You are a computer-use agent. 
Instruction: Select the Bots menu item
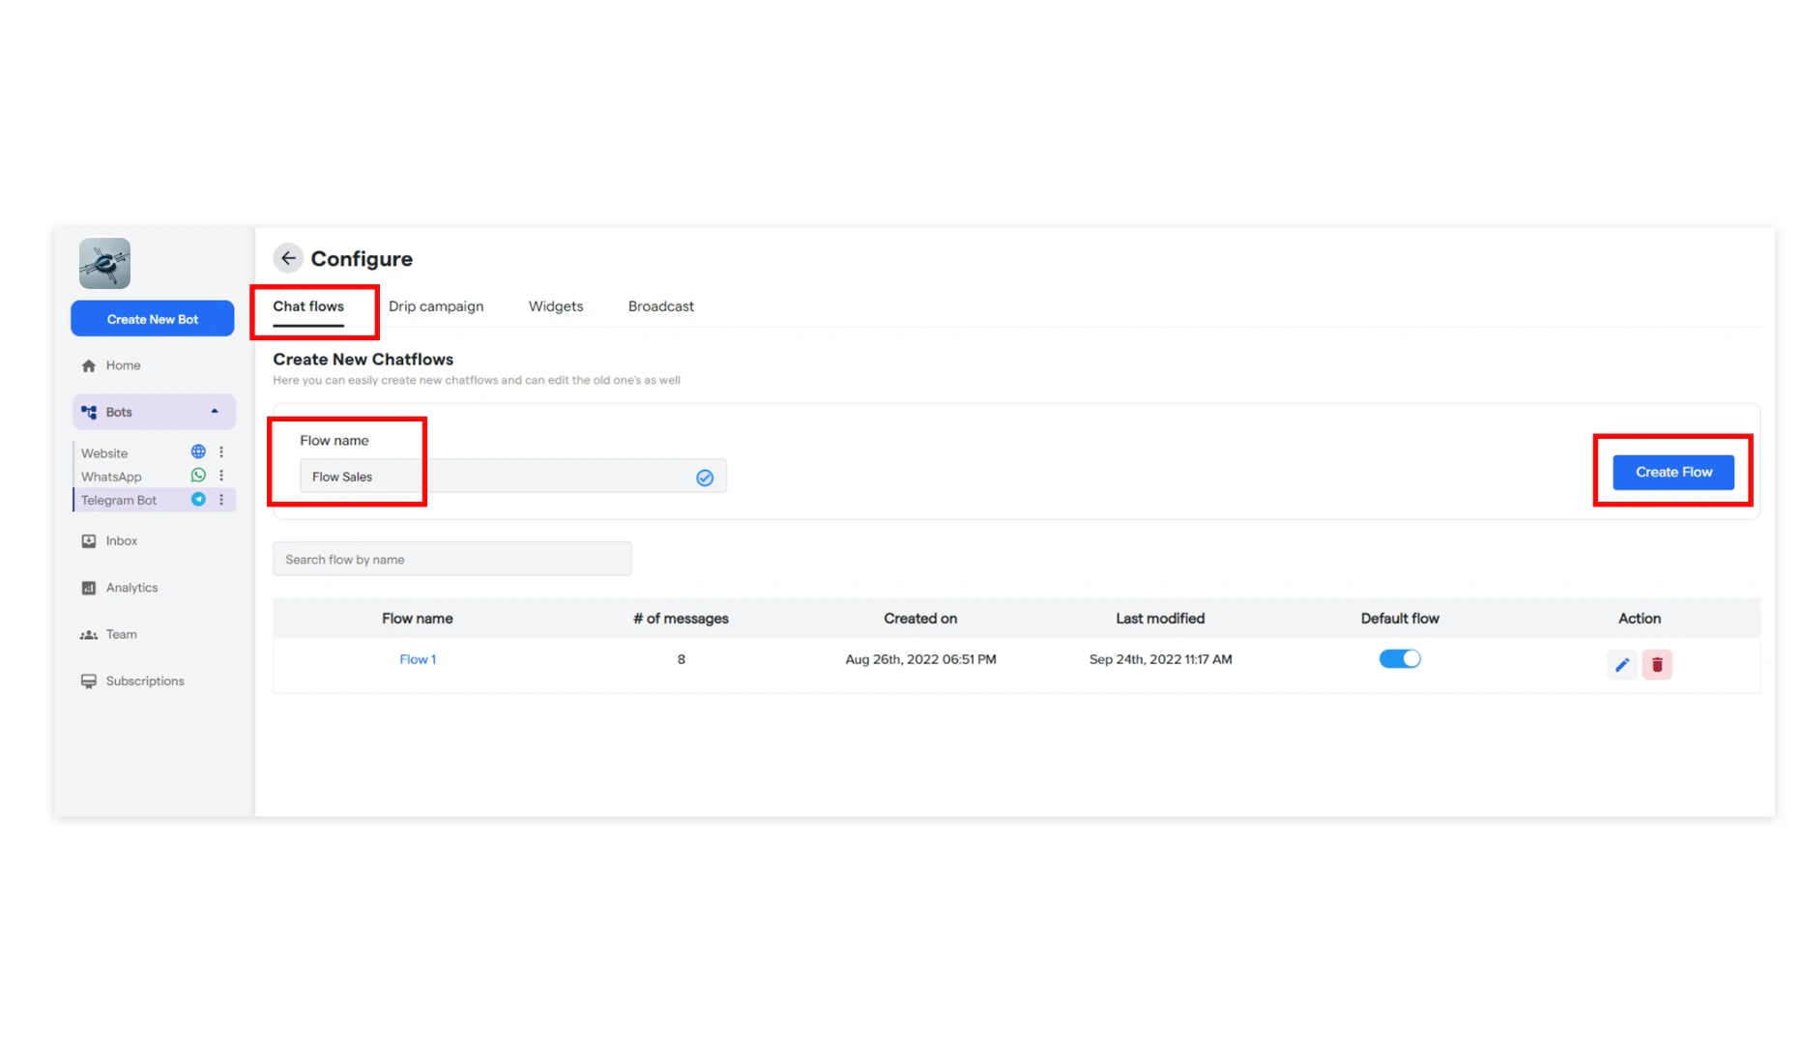point(154,412)
